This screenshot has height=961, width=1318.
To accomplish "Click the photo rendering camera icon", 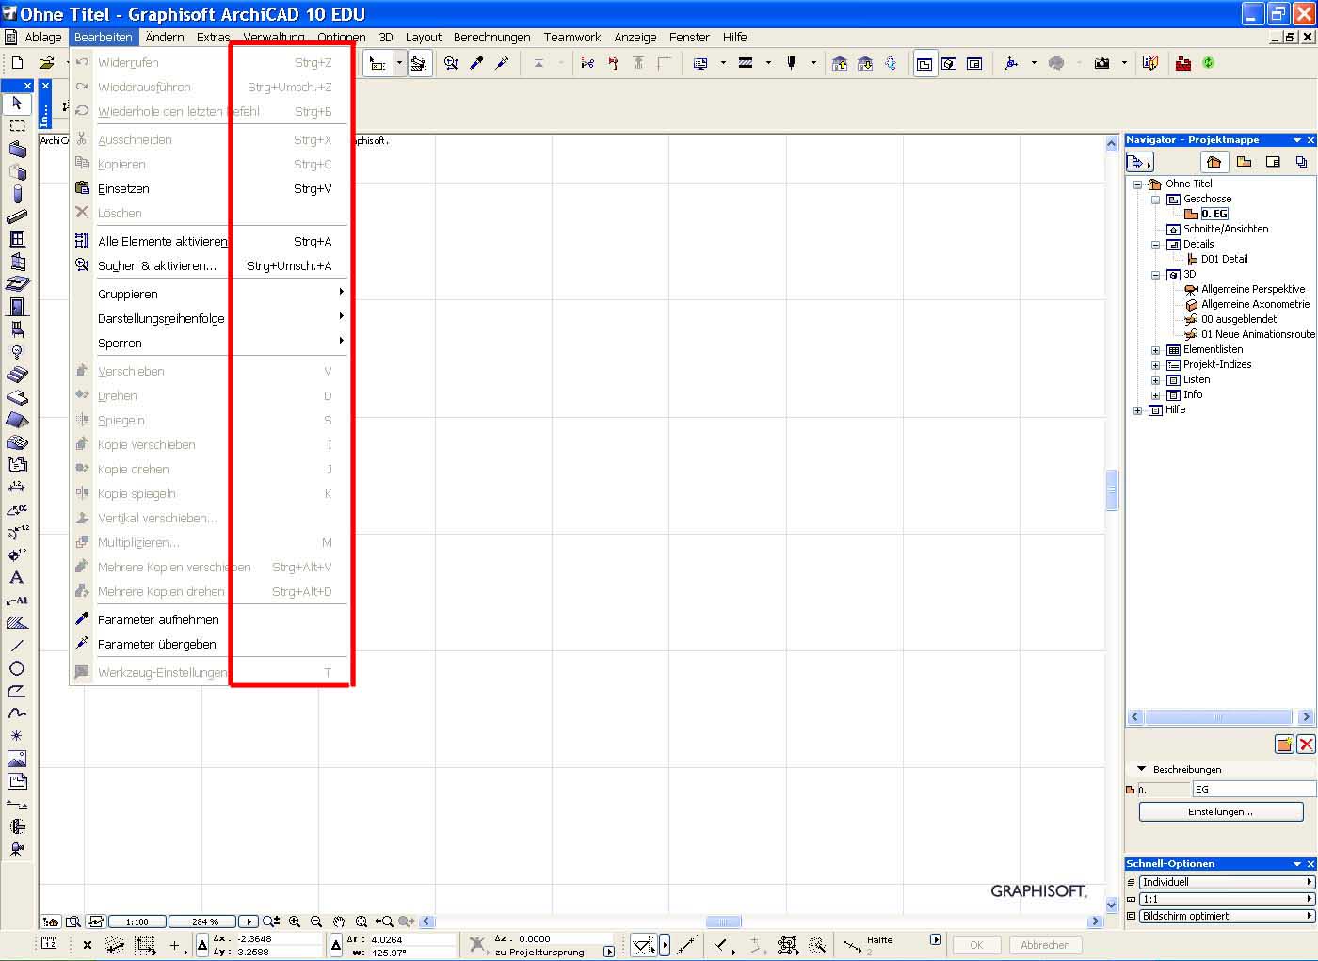I will [1102, 63].
